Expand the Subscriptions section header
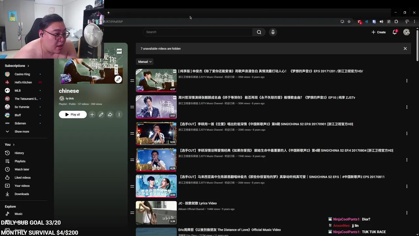 click(x=17, y=66)
